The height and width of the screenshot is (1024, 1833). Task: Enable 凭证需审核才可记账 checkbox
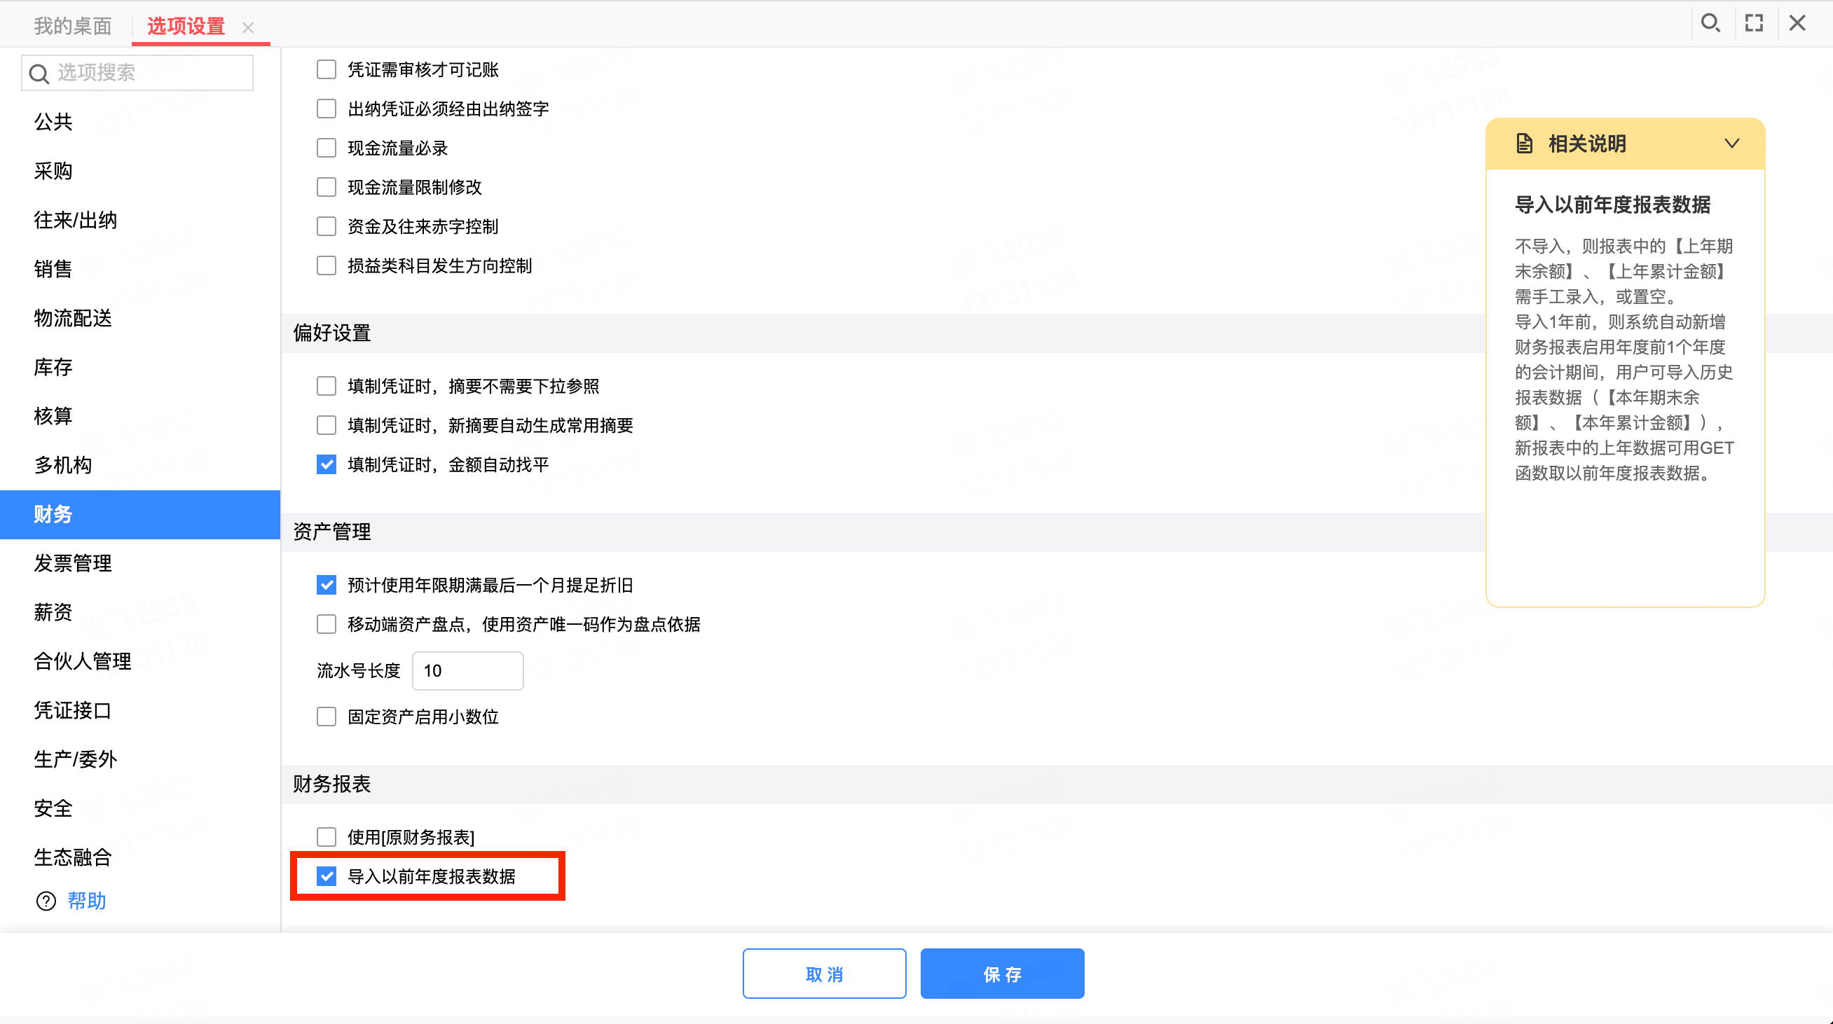[326, 69]
